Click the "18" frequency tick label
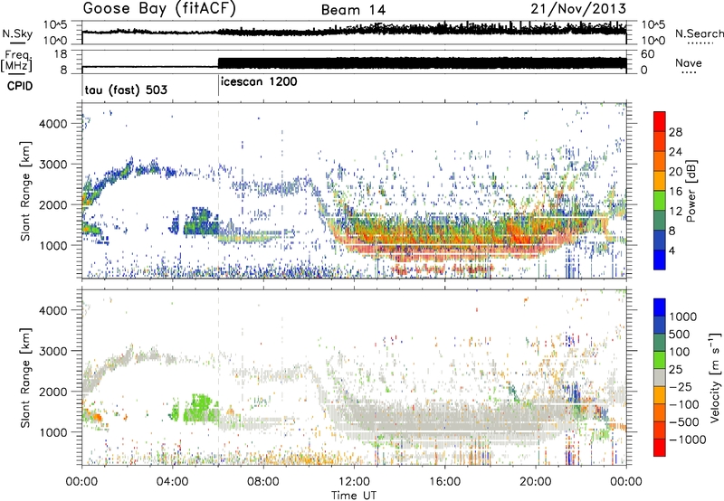This screenshot has width=724, height=501. [61, 54]
